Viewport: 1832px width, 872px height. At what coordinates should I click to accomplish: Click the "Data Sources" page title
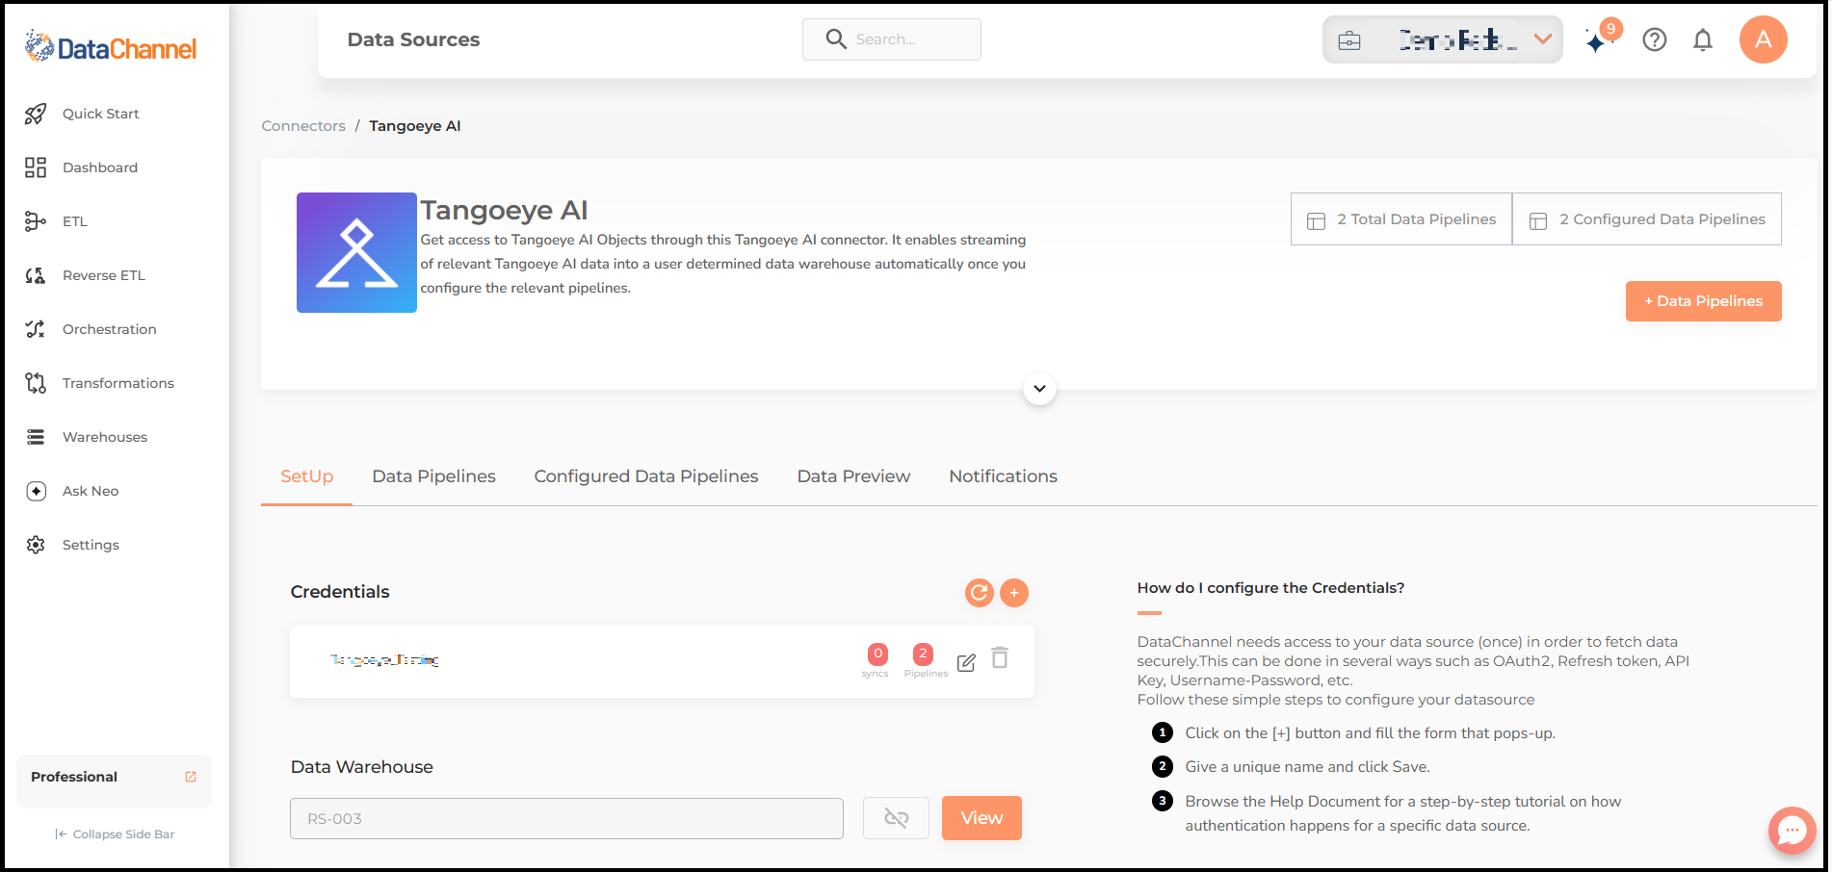tap(413, 39)
